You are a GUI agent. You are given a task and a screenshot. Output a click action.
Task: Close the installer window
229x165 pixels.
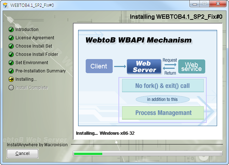[218, 4]
